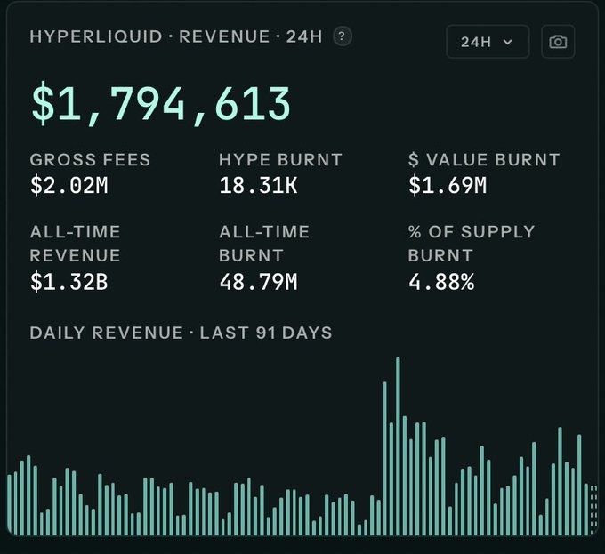The height and width of the screenshot is (554, 605).
Task: Click the dashed current-day bar in chart
Action: [x=593, y=510]
